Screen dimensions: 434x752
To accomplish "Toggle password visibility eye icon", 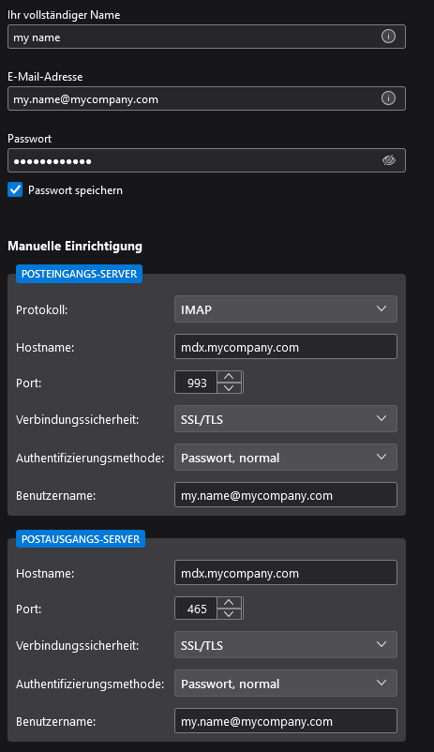I will click(388, 160).
